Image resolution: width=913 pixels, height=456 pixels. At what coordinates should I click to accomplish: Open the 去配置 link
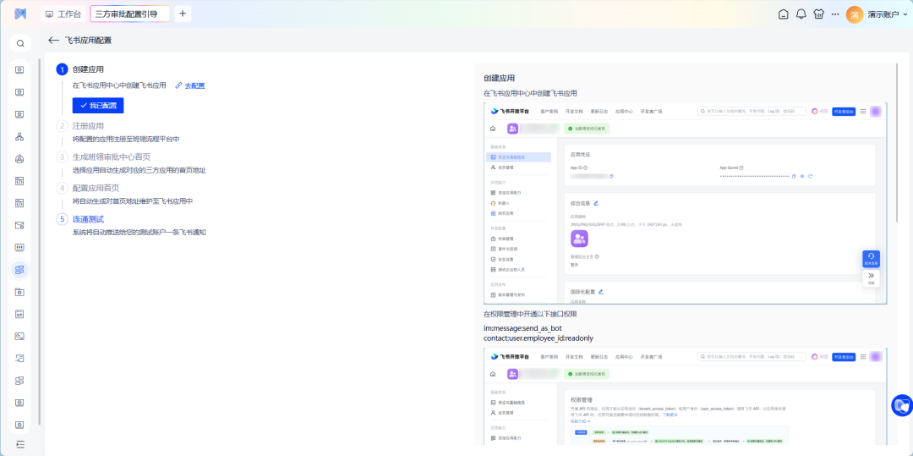[x=190, y=85]
